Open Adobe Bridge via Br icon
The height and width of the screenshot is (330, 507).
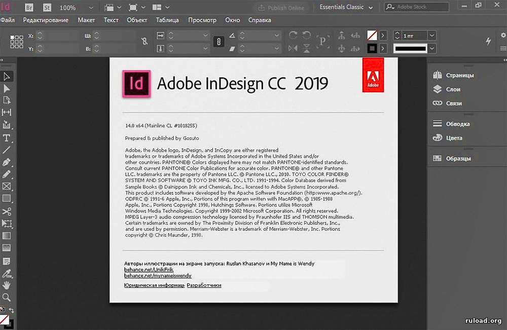(29, 7)
